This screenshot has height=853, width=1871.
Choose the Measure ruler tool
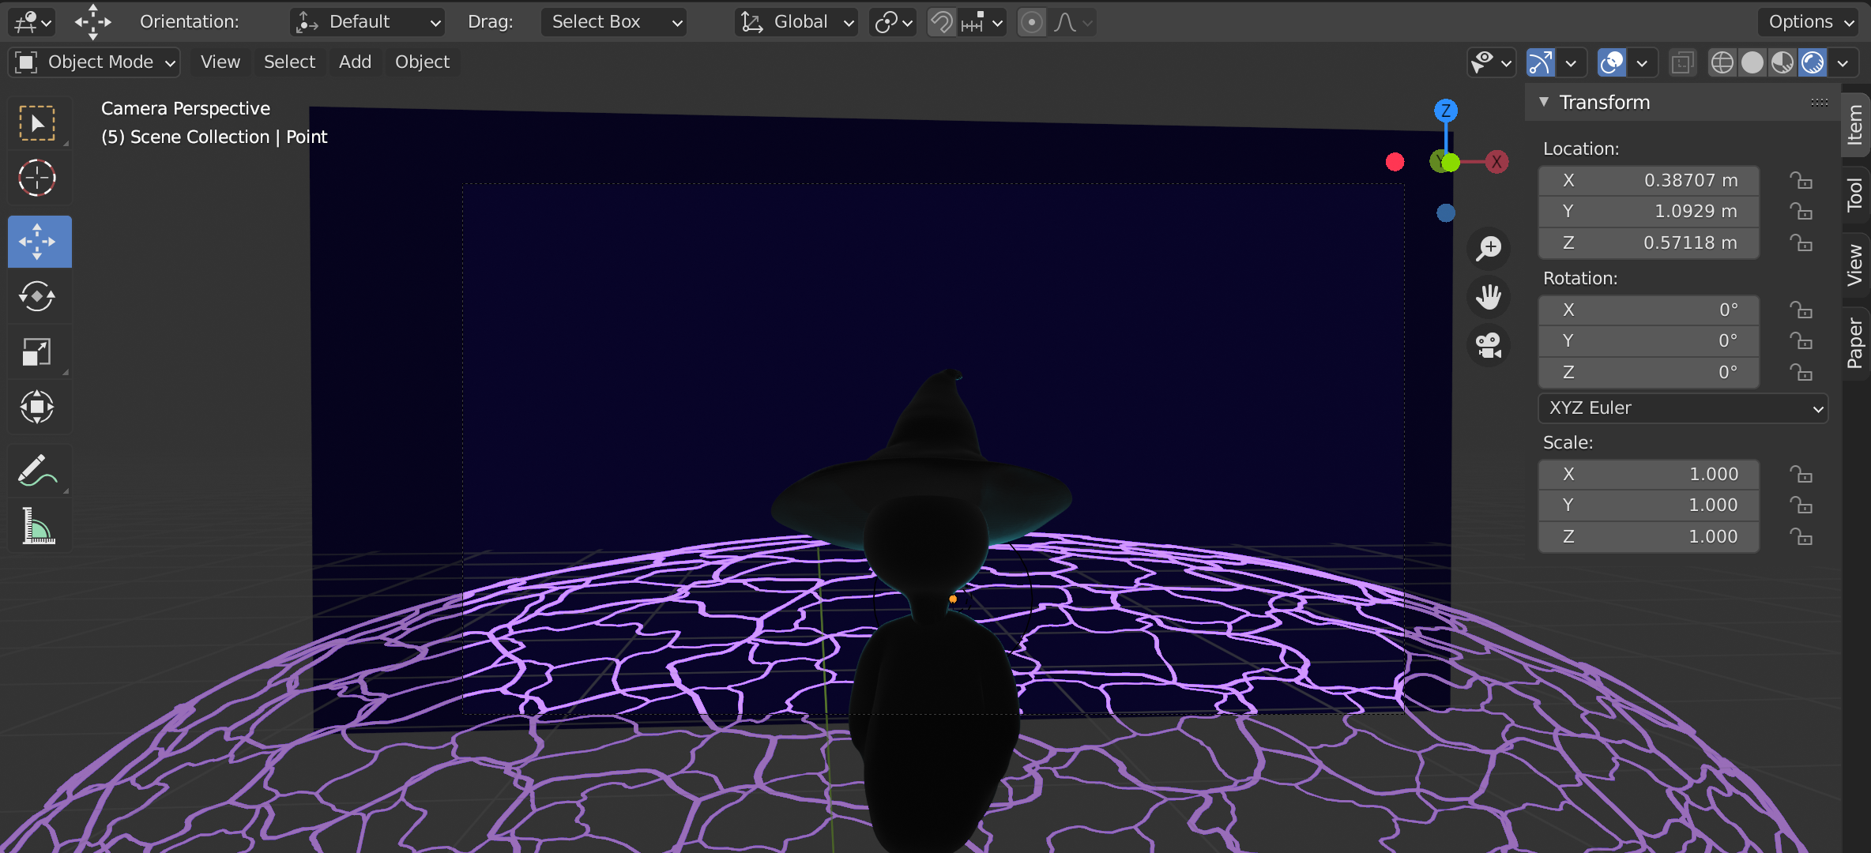pos(37,526)
